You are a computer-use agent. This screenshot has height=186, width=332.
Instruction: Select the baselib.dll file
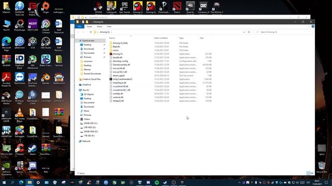click(117, 57)
